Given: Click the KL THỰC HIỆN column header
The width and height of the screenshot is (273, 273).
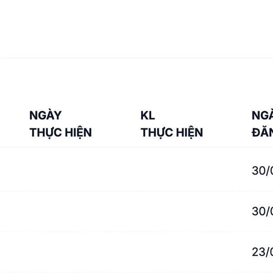Looking at the screenshot, I should (172, 124).
